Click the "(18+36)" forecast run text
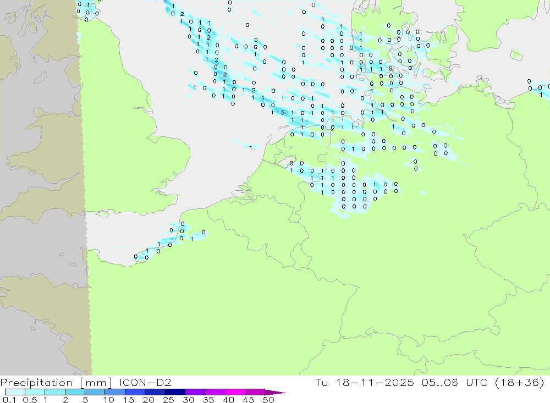 [520, 382]
